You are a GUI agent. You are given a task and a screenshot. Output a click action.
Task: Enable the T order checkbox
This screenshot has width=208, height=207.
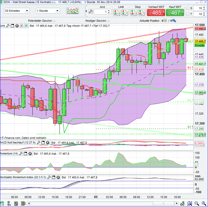(188, 14)
